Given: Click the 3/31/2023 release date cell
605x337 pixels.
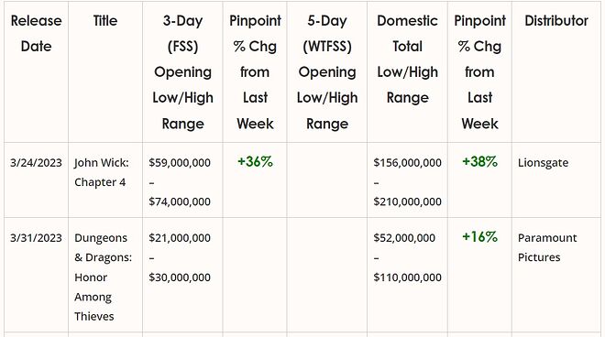Looking at the screenshot, I should (x=37, y=238).
